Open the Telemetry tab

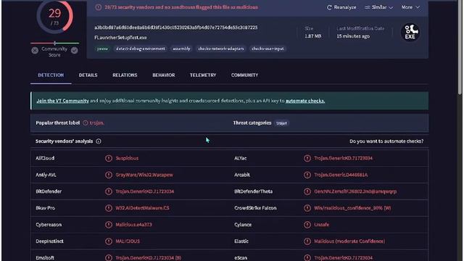pyautogui.click(x=203, y=75)
